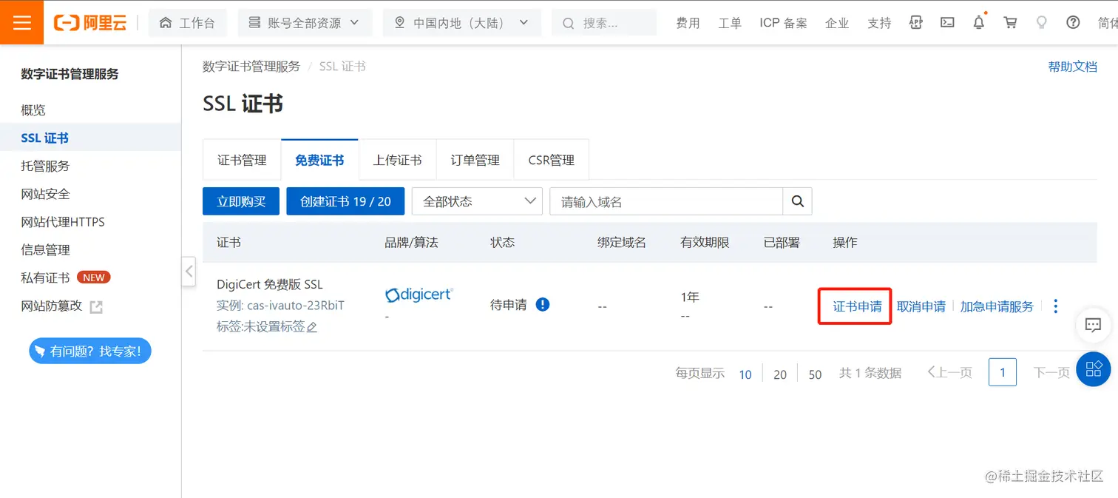Collapse the sidebar with the arrow handle
The width and height of the screenshot is (1118, 498).
click(189, 271)
